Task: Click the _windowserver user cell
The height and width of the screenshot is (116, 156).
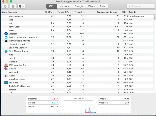Action: click(136, 16)
